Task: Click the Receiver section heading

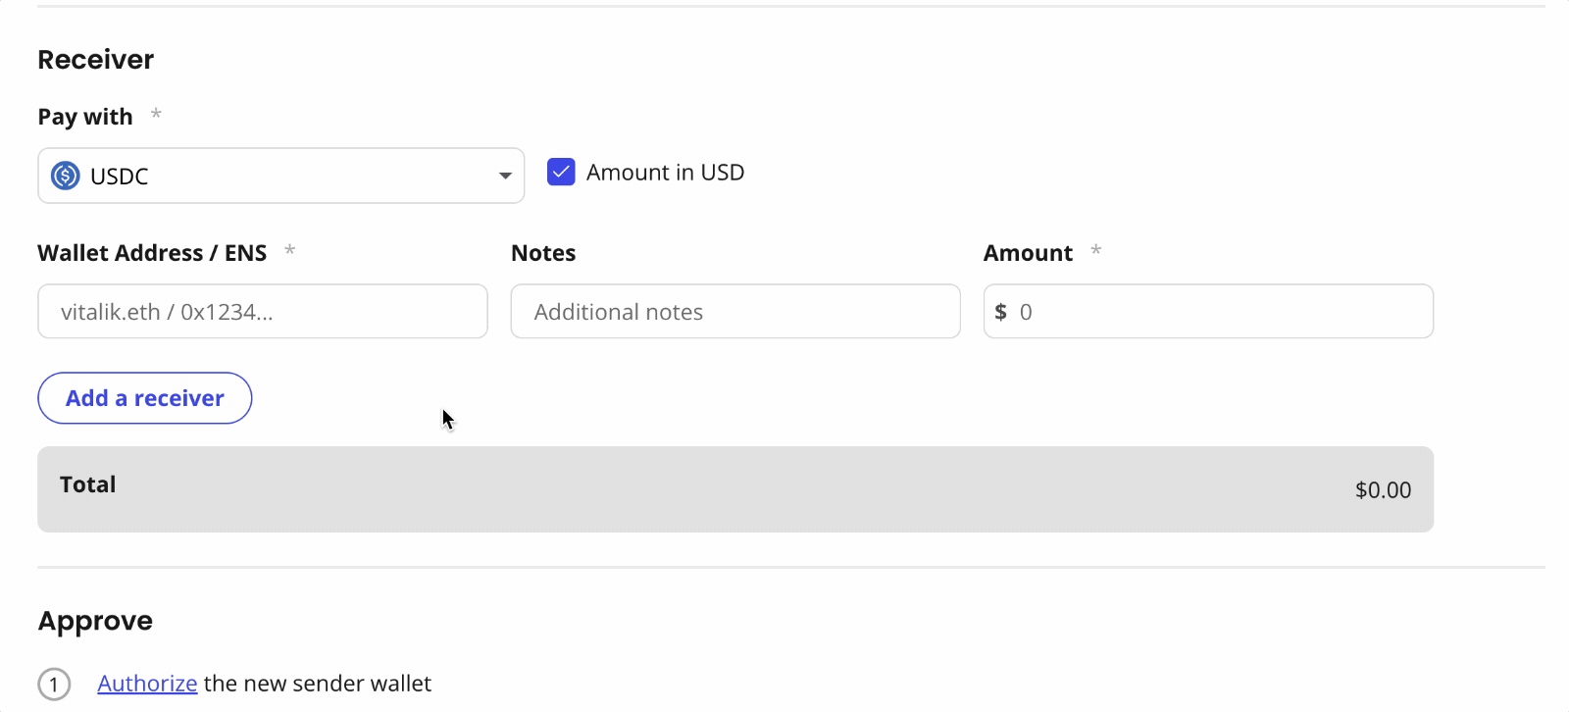Action: (96, 60)
